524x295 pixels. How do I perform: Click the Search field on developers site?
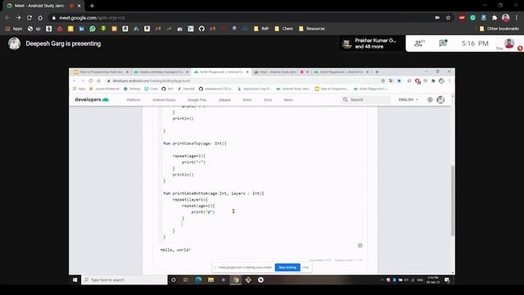(x=366, y=100)
